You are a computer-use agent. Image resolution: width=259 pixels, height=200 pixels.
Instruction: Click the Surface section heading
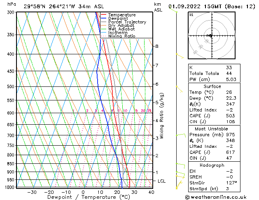[212, 86]
